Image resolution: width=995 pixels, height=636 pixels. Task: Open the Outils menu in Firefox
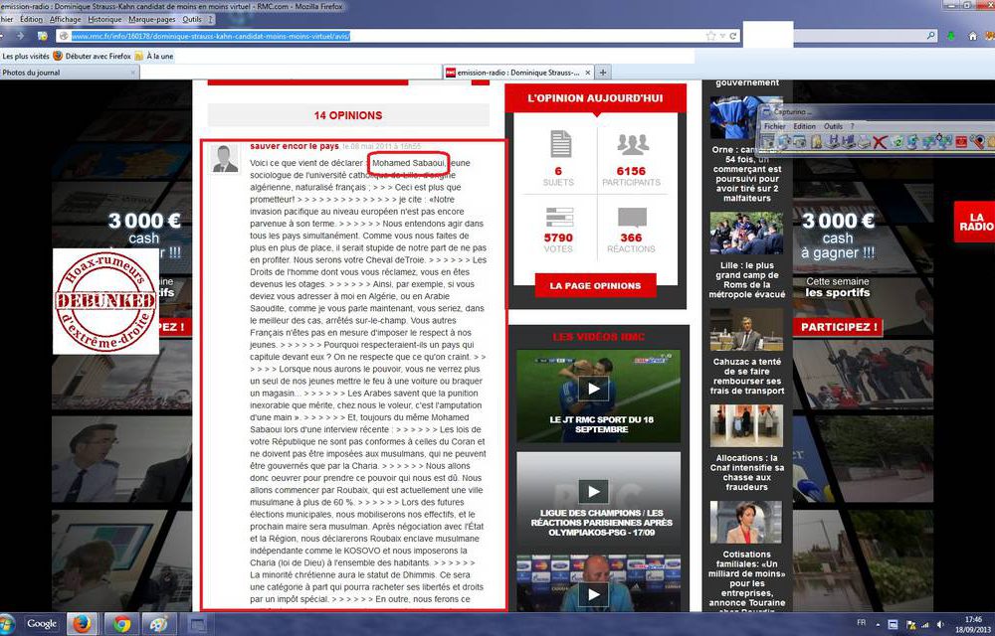pyautogui.click(x=192, y=20)
